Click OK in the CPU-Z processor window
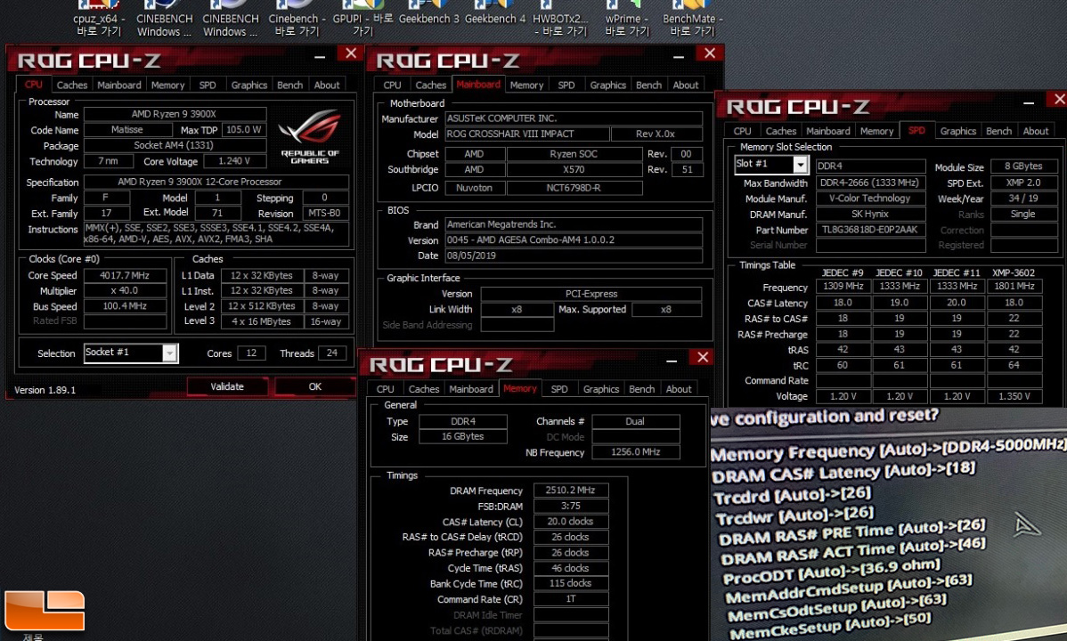1067x641 pixels. click(314, 386)
